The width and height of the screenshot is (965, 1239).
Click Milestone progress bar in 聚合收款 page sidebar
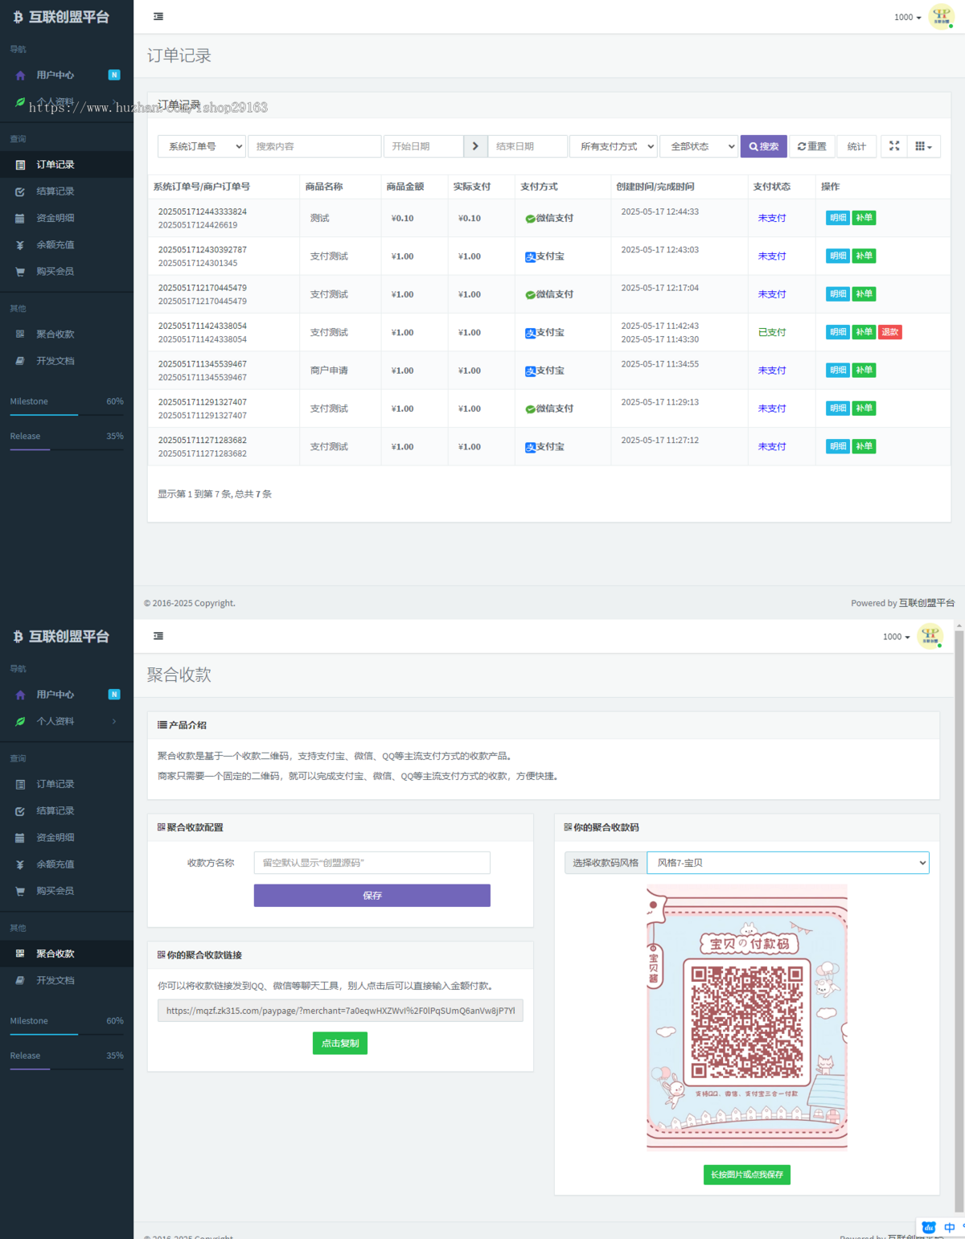point(67,1034)
